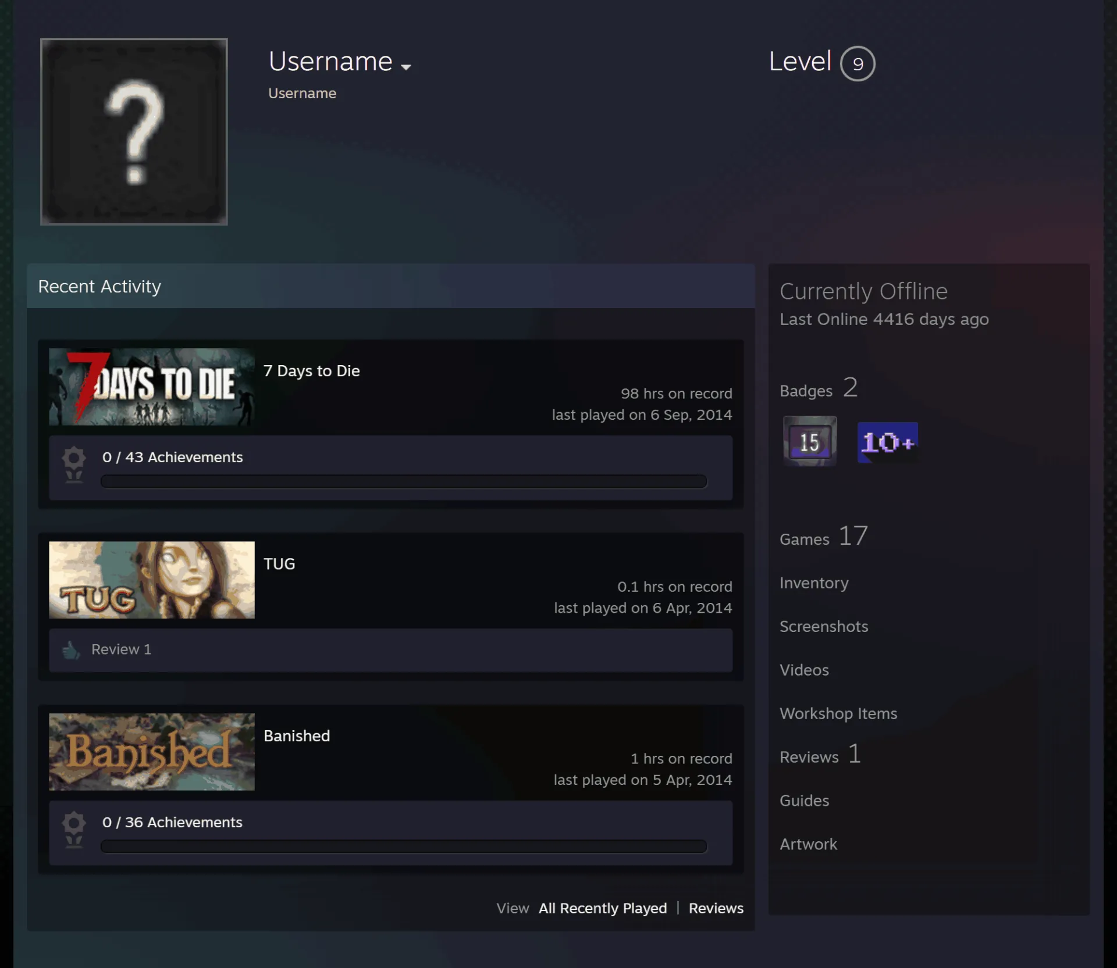Open Review 1 for TUG

(x=121, y=649)
